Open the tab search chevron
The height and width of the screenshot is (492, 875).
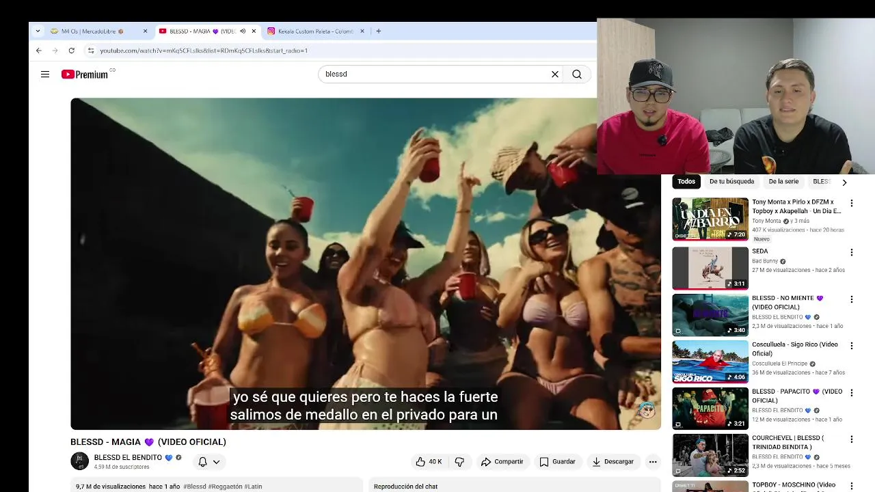38,31
